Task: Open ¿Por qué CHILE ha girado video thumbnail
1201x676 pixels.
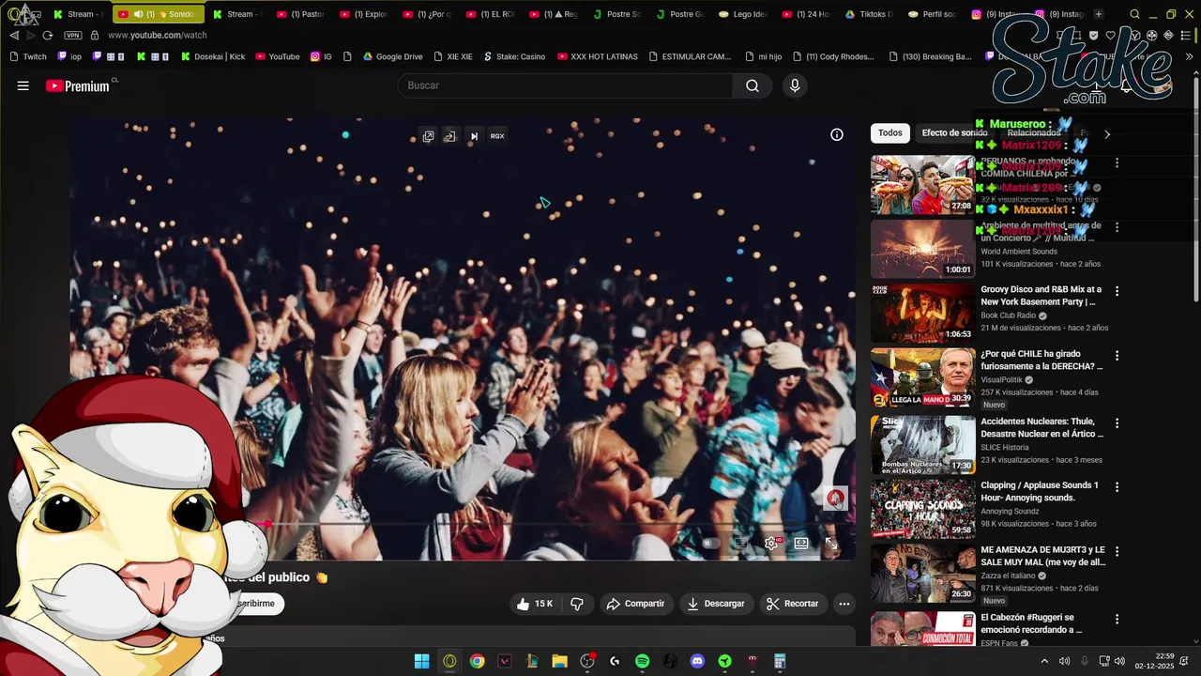Action: coord(923,378)
